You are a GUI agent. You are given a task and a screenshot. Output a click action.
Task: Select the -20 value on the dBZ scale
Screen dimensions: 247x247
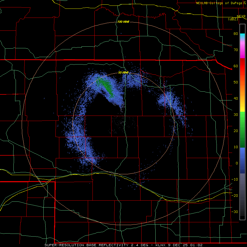(235, 196)
